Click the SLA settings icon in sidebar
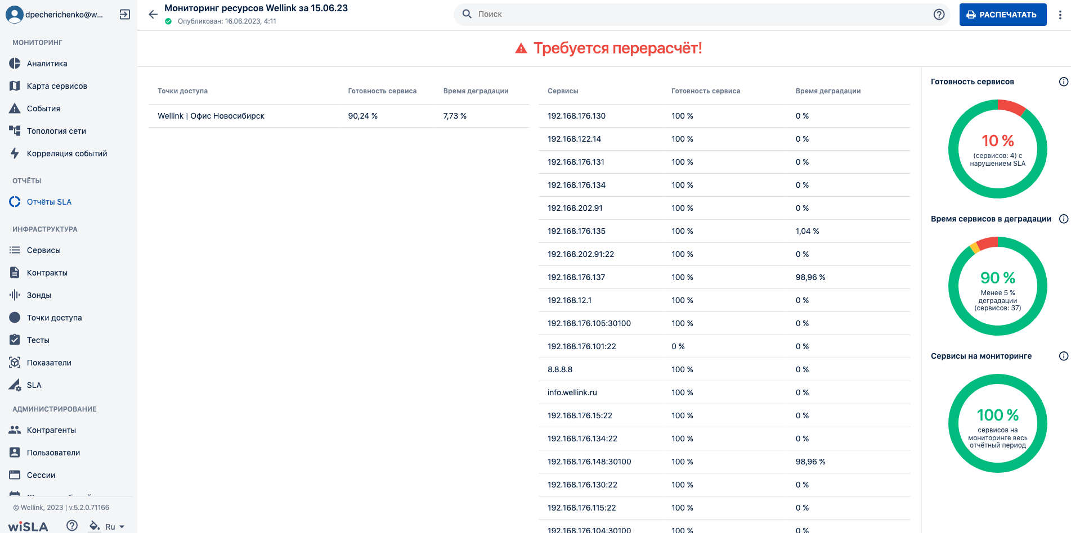Screen dimensions: 1071x533 [15, 385]
